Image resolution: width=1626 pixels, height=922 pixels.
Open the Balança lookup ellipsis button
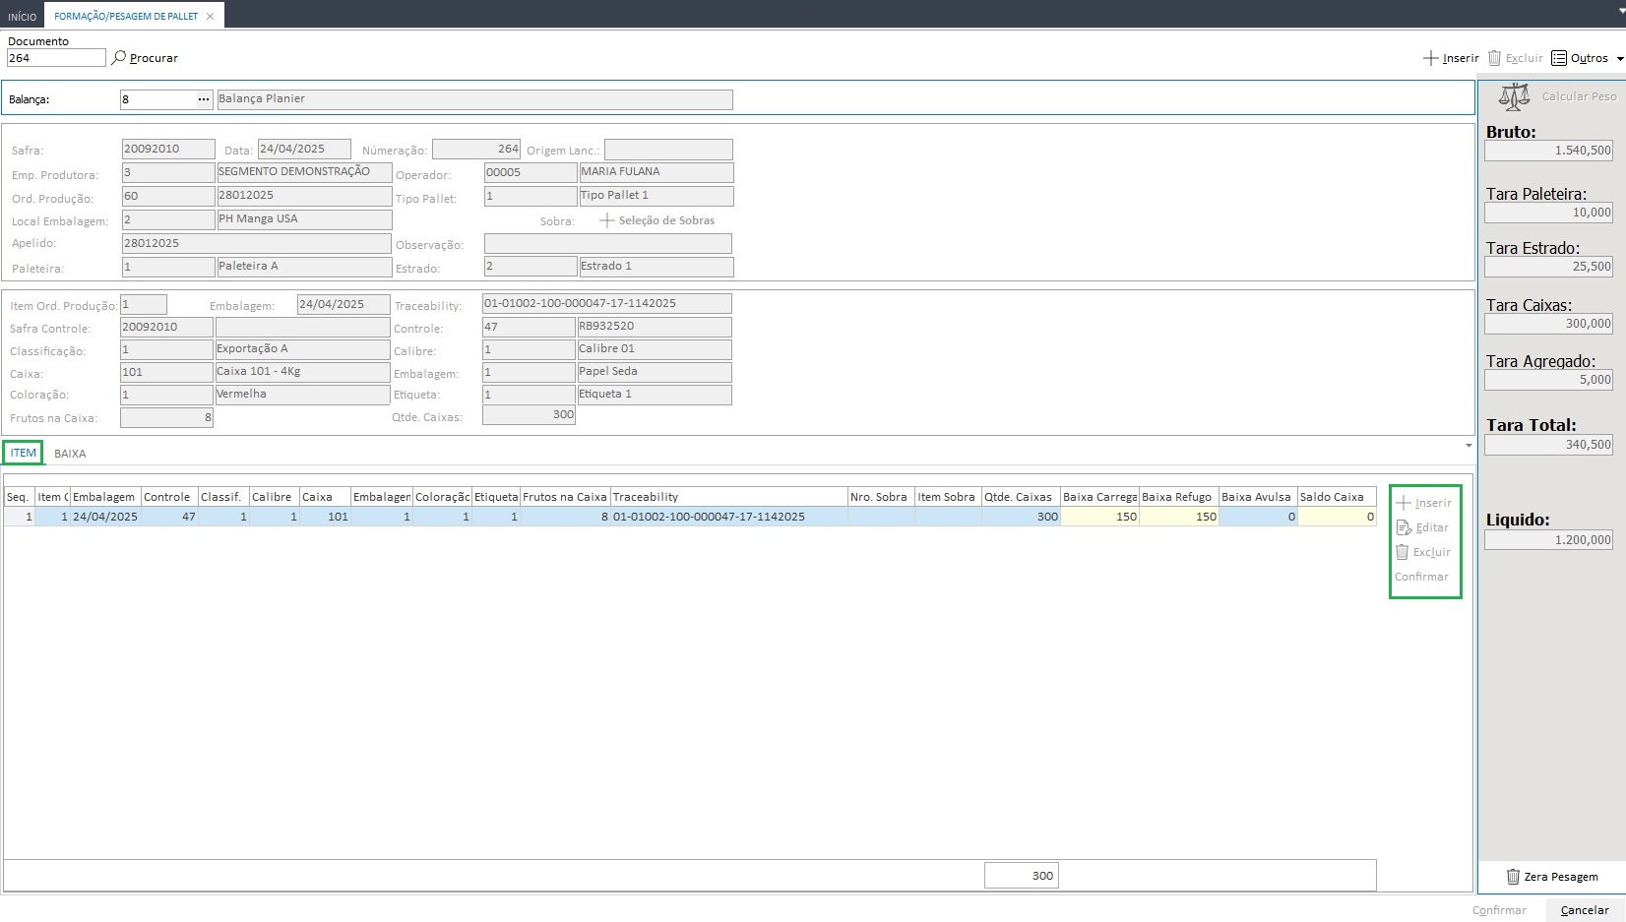coord(204,99)
